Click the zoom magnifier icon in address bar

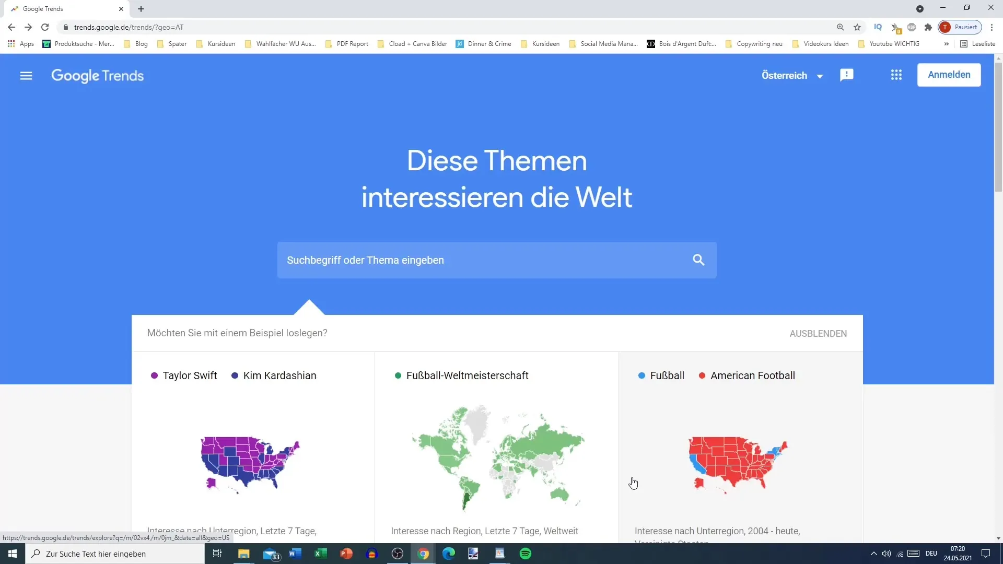pyautogui.click(x=840, y=27)
